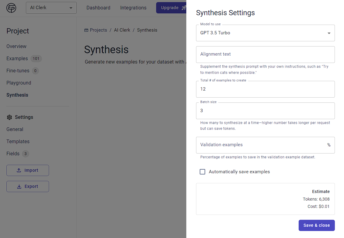Click the Validation examples percentage field

pyautogui.click(x=262, y=145)
